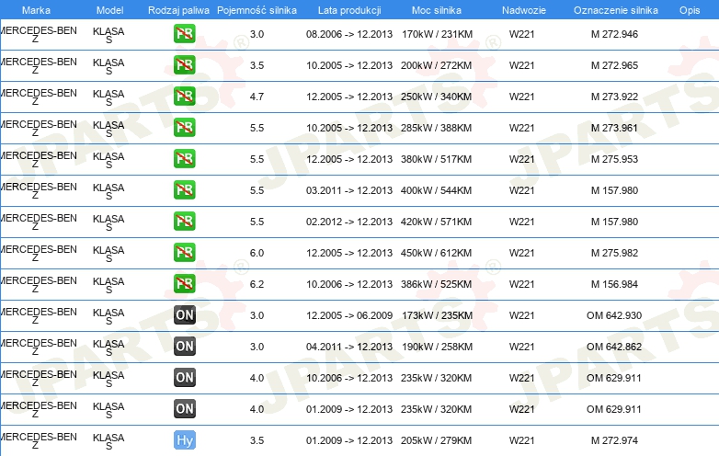Screen dimensions: 719x456
Task: Click the petrol fuel icon in the M 272.965 row
Action: [184, 65]
